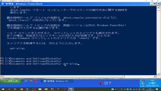Screen dimensions: 161x91
Task: Click the red IME language bar icon
Action: (101, 83)
